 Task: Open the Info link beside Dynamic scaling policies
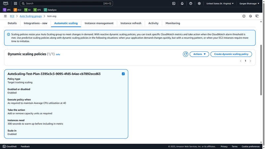(x=58, y=54)
